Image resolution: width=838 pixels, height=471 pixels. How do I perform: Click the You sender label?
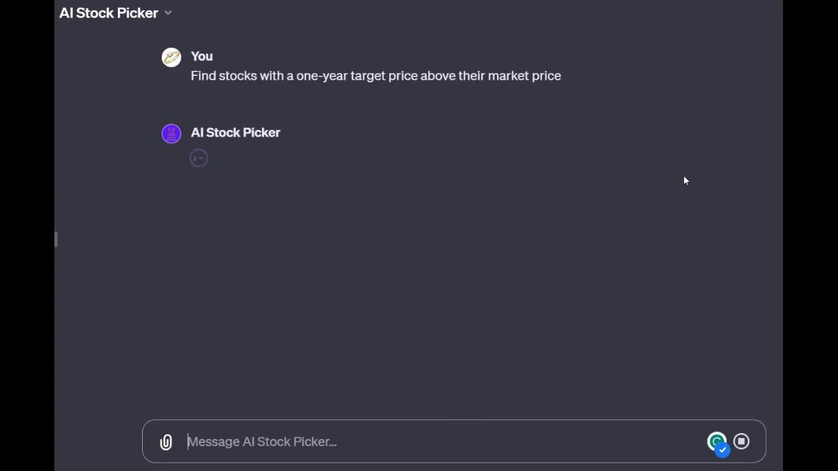coord(202,56)
